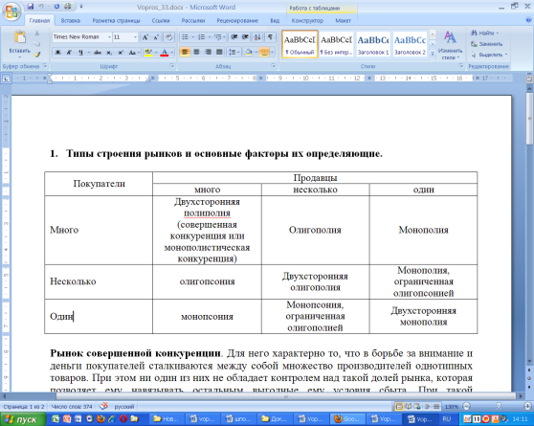Decrease font size with the shrink font icon
Screen dimensions: 534x426
coord(156,36)
